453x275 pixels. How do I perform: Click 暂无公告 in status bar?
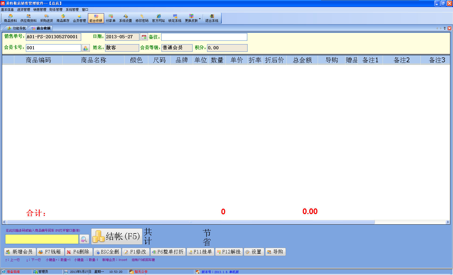pyautogui.click(x=141, y=272)
